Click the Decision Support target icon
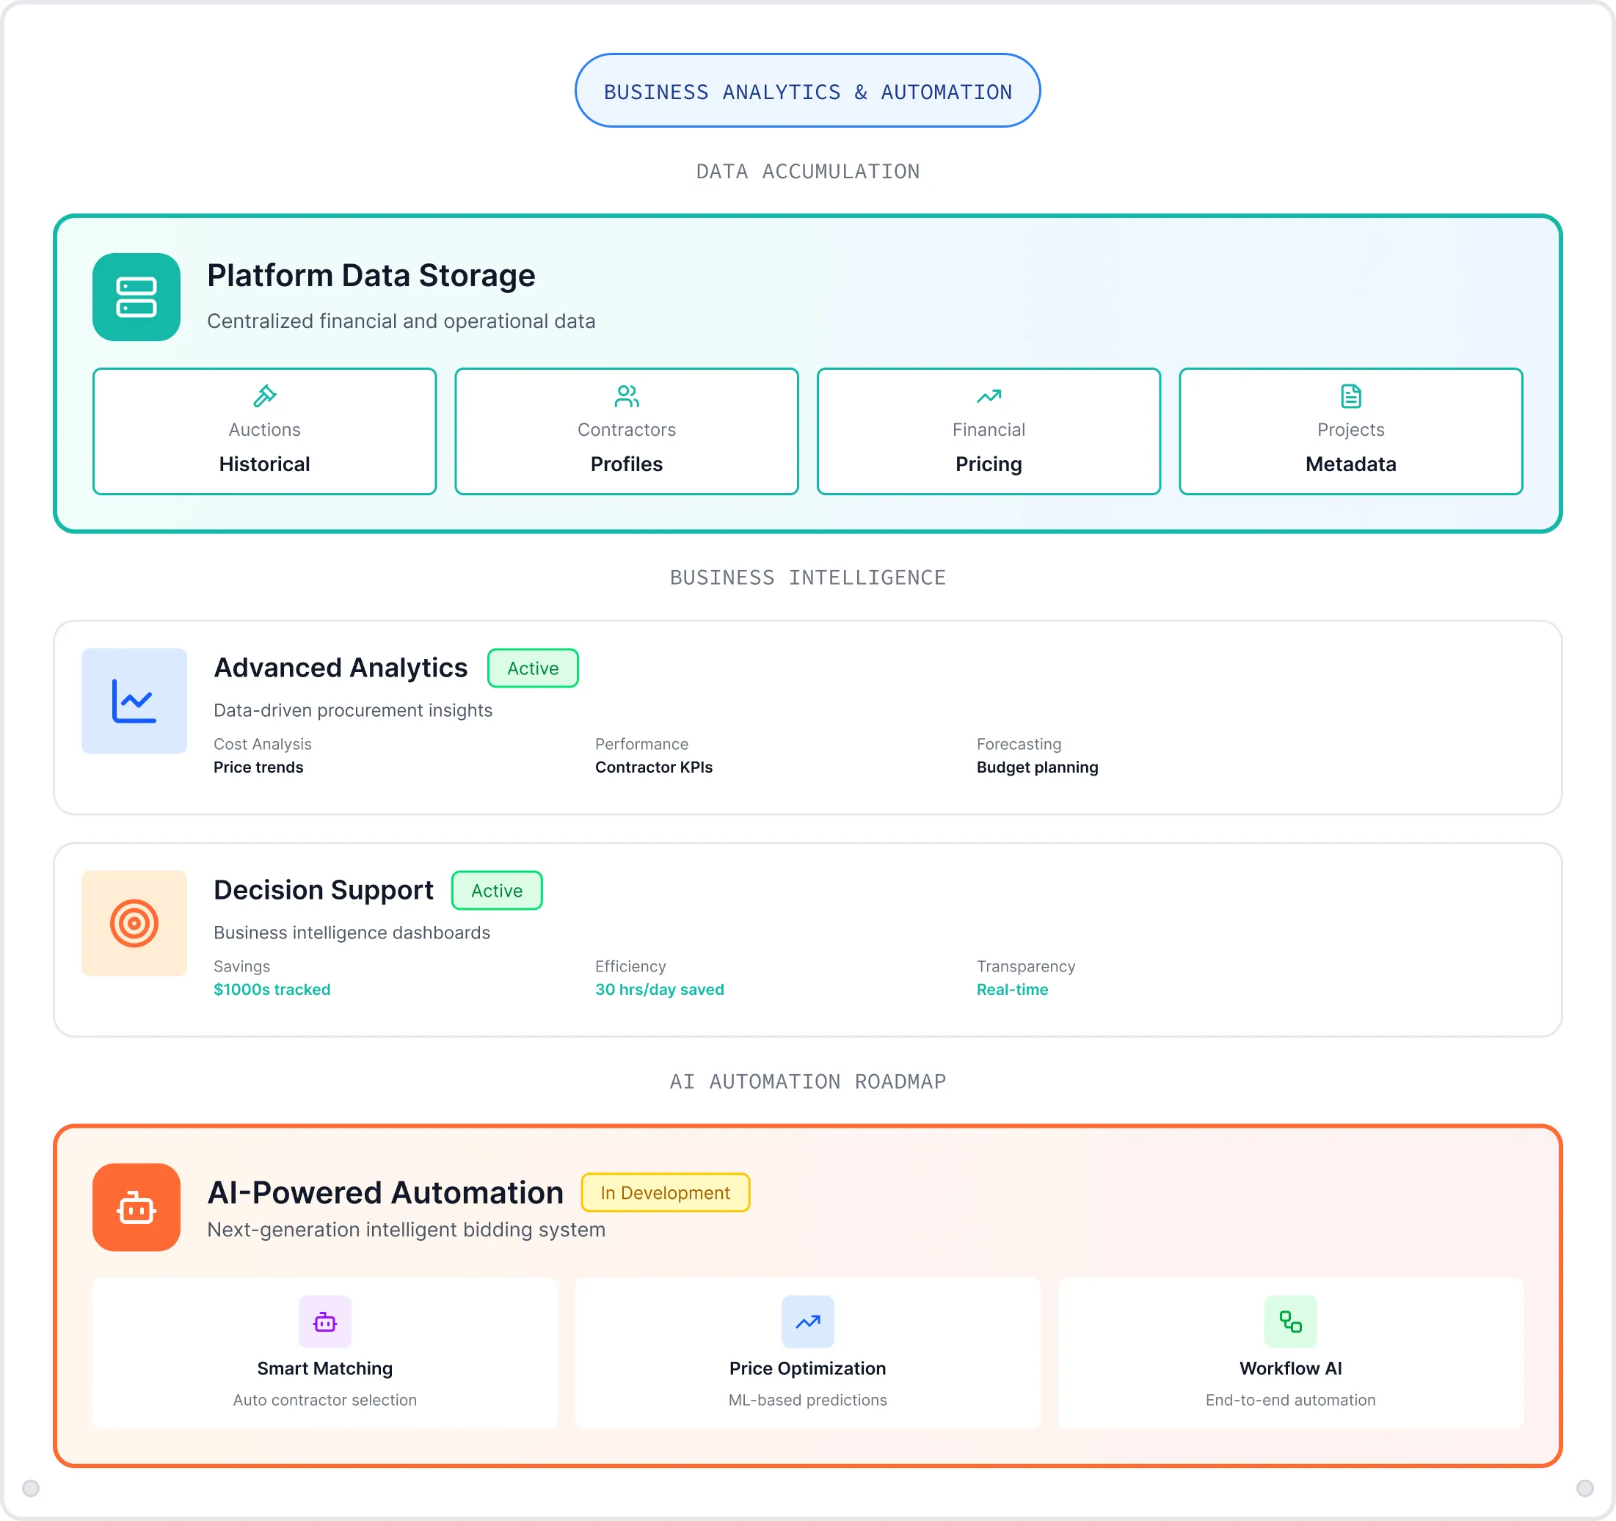Screen dimensions: 1616x1521 134,923
